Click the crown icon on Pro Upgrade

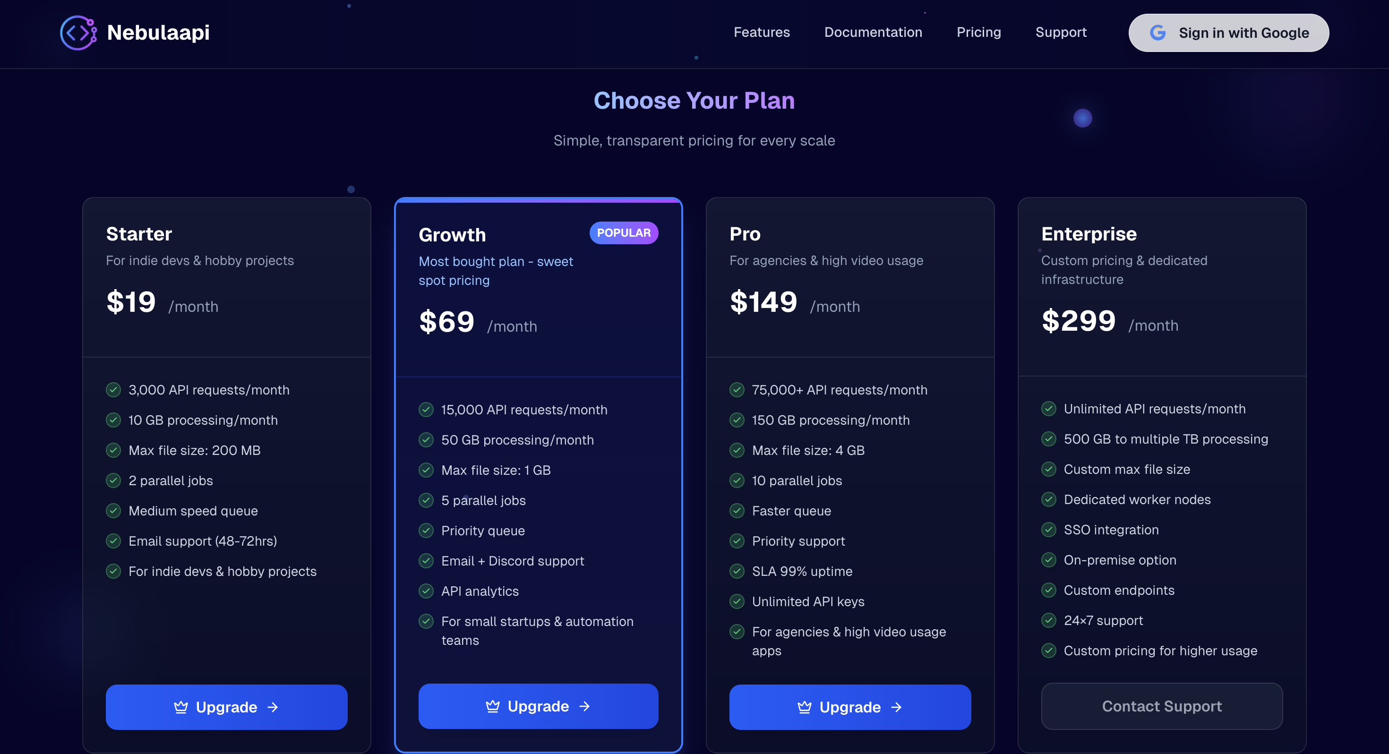tap(805, 707)
